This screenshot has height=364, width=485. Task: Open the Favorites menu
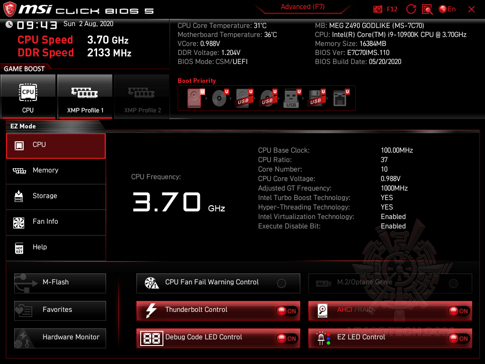click(60, 310)
